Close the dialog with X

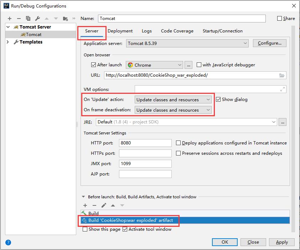coord(294,6)
